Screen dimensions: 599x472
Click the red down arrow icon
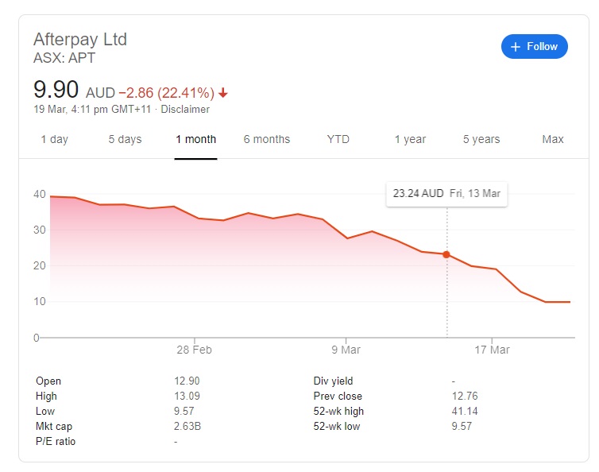pos(223,93)
